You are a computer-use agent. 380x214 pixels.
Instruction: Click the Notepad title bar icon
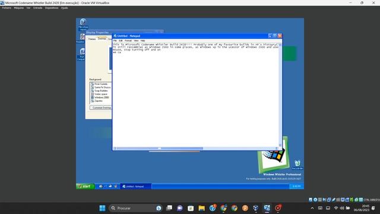pyautogui.click(x=115, y=36)
